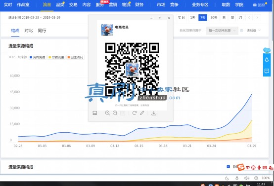This screenshot has width=274, height=186.
Task: Click the 03-29 date label on chart axis
Action: [252, 146]
